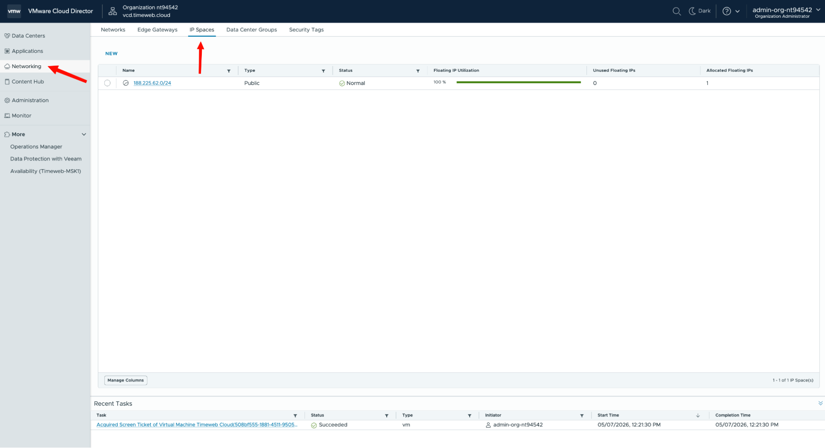Select the IP Spaces tab

click(x=202, y=30)
